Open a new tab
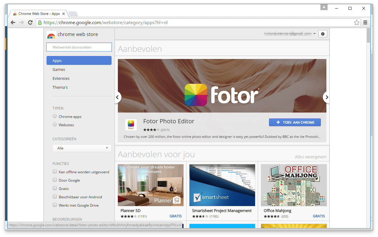 pyautogui.click(x=73, y=14)
